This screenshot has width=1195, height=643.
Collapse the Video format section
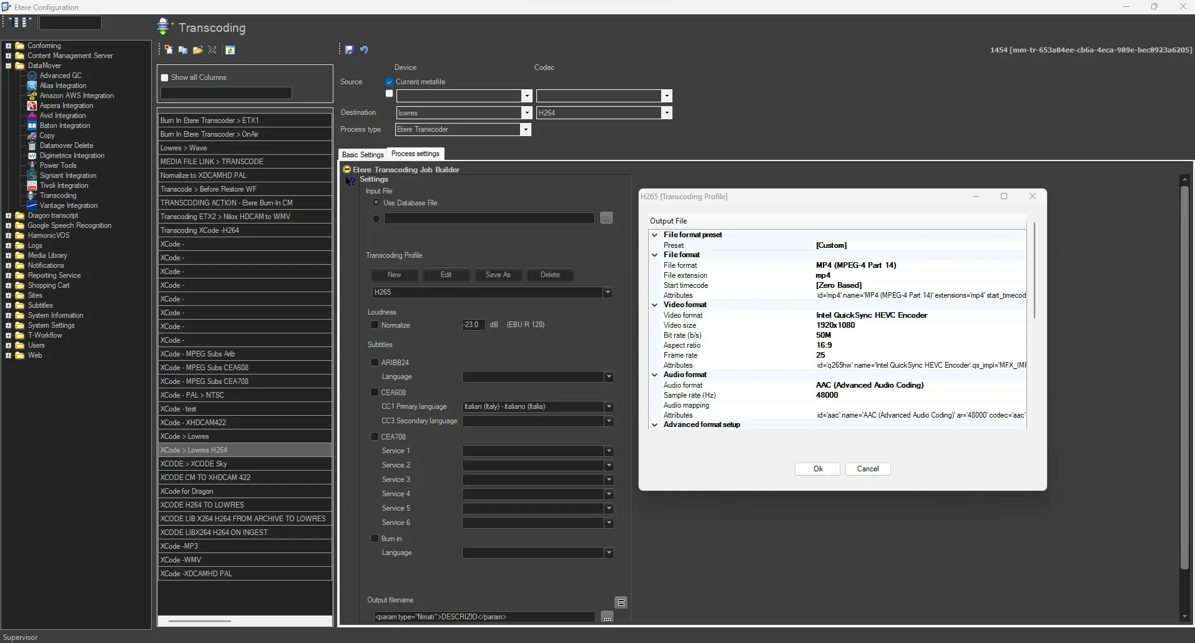coord(654,305)
